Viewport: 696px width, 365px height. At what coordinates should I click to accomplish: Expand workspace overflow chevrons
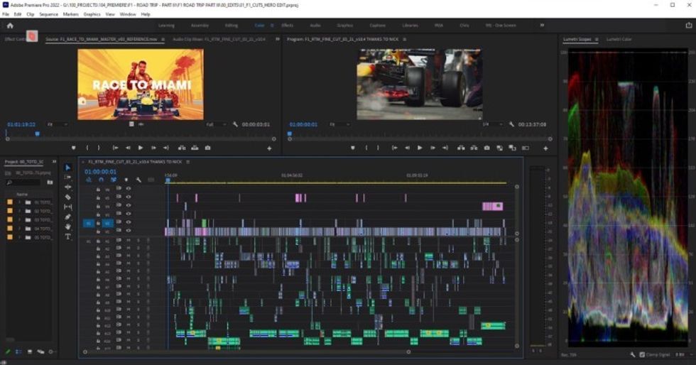pos(542,26)
